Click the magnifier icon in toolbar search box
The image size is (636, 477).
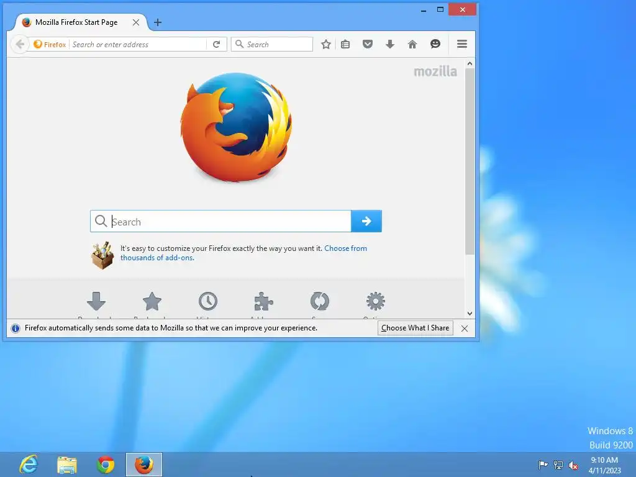tap(239, 44)
